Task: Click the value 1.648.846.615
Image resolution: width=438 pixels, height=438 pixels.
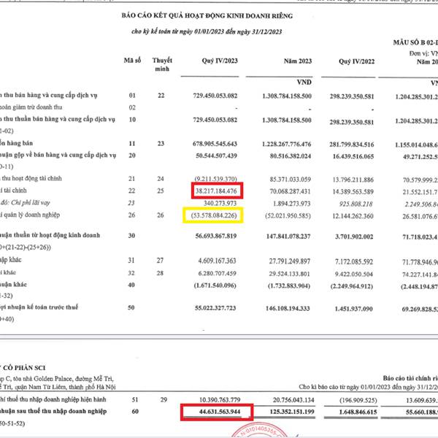Action: [x=358, y=412]
